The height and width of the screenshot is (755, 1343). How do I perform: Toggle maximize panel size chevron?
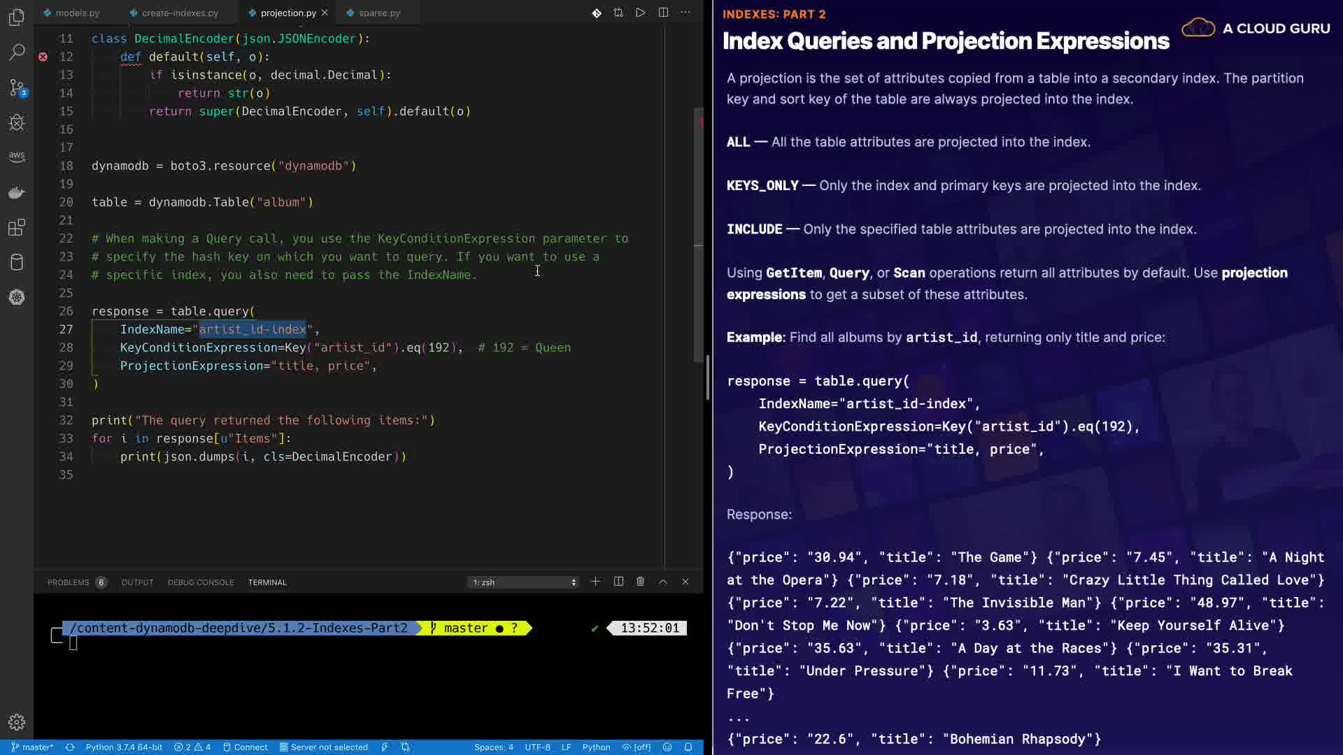663,582
